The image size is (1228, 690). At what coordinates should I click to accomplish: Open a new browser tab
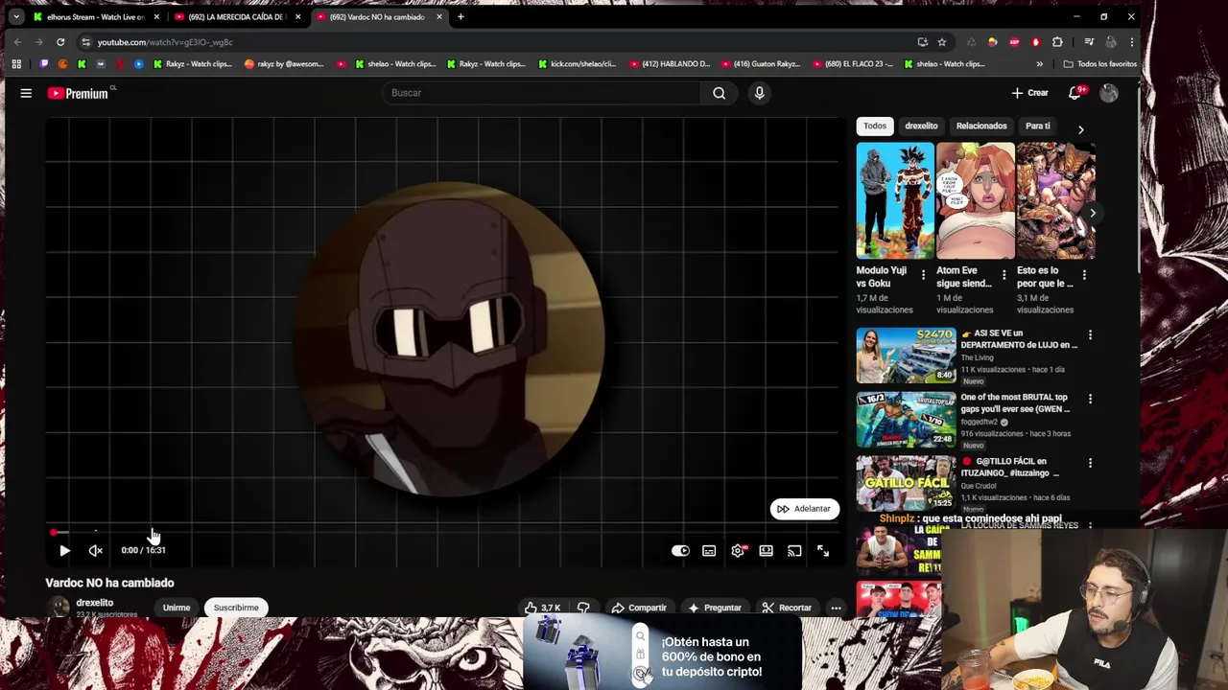(460, 16)
